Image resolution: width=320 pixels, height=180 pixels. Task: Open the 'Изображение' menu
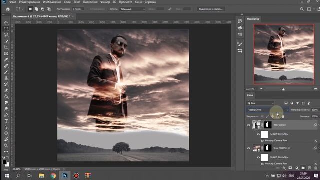pos(52,2)
